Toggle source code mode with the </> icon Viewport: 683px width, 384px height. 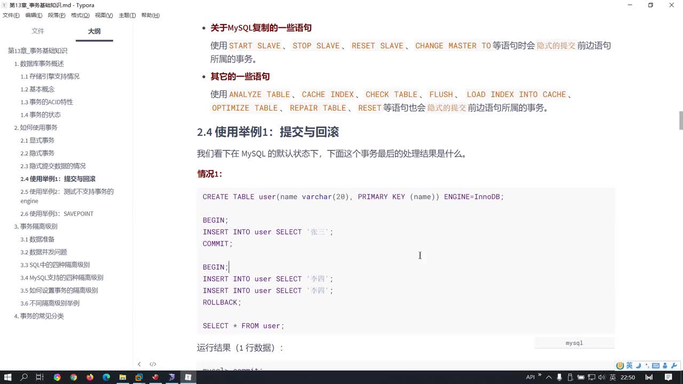point(153,364)
